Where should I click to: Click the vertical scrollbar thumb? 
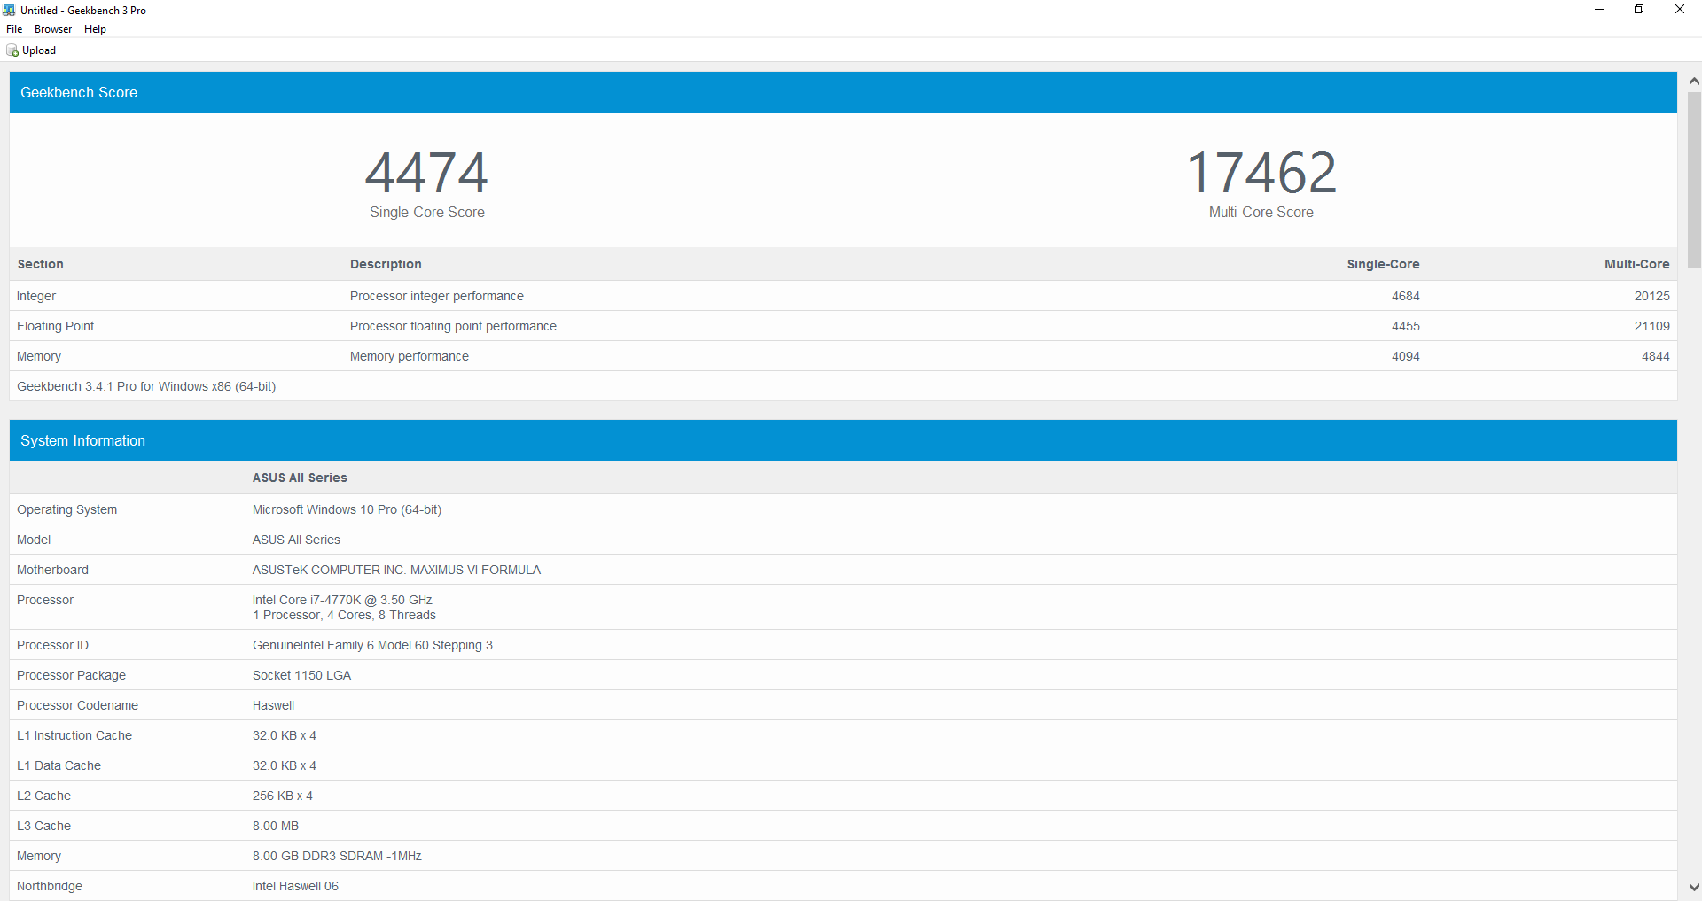[x=1693, y=179]
